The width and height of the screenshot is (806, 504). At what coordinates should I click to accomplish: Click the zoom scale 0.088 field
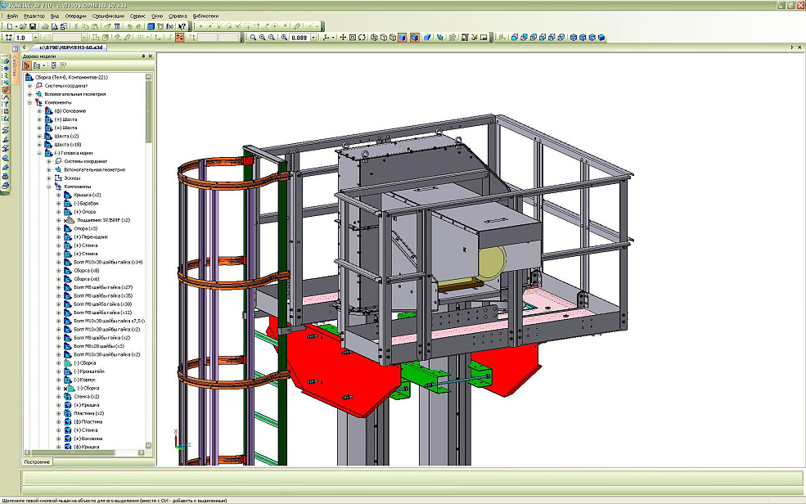[299, 38]
